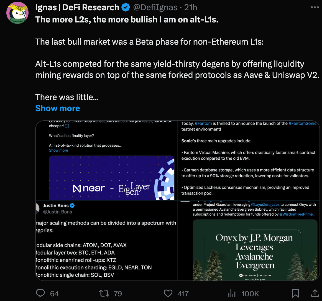Open Ignas' profile avatar
The height and width of the screenshot is (301, 322).
17,13
